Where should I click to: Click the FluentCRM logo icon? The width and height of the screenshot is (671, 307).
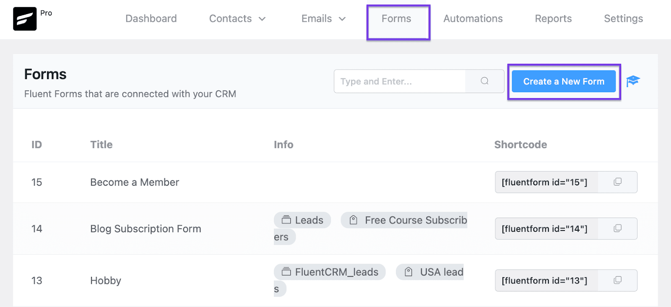click(x=25, y=19)
